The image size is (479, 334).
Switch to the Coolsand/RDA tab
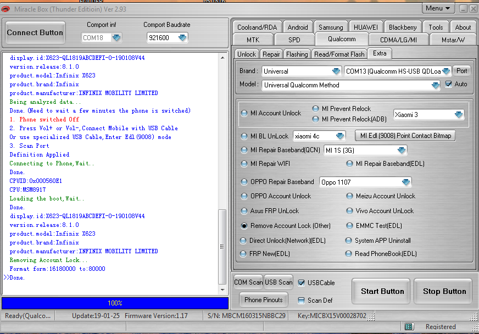coord(257,27)
